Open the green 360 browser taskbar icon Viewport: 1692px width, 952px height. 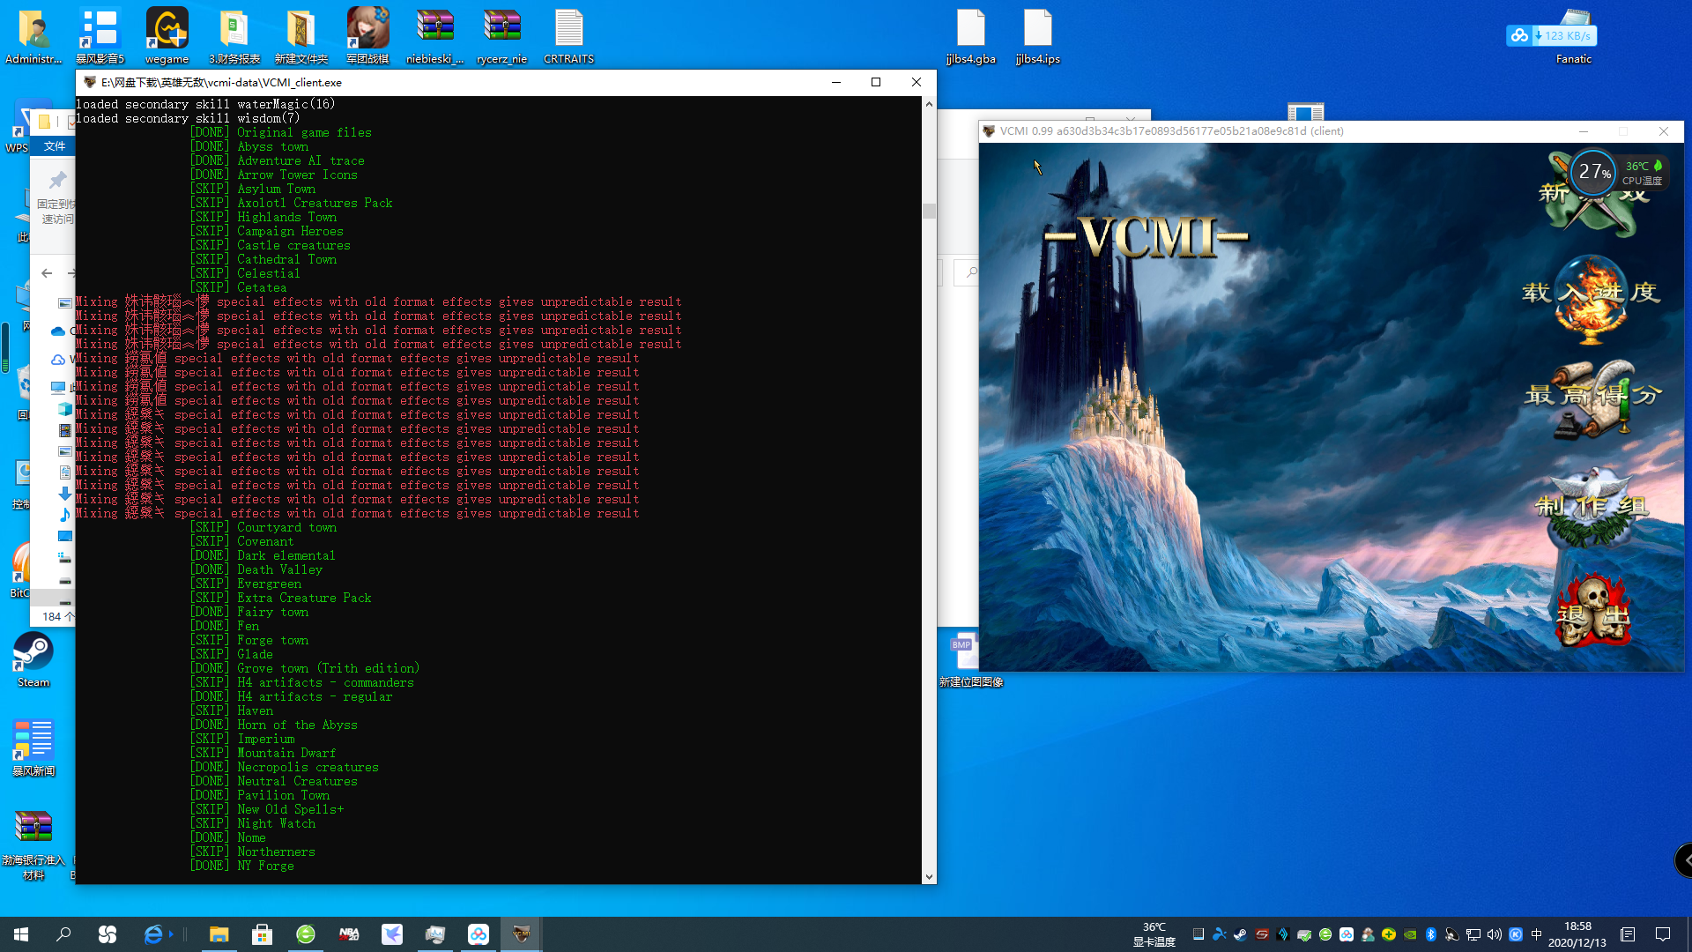(305, 934)
